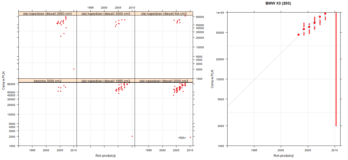Click the 5000 tick on the BMW X3 plot
This screenshot has height=160, width=348.
click(221, 99)
